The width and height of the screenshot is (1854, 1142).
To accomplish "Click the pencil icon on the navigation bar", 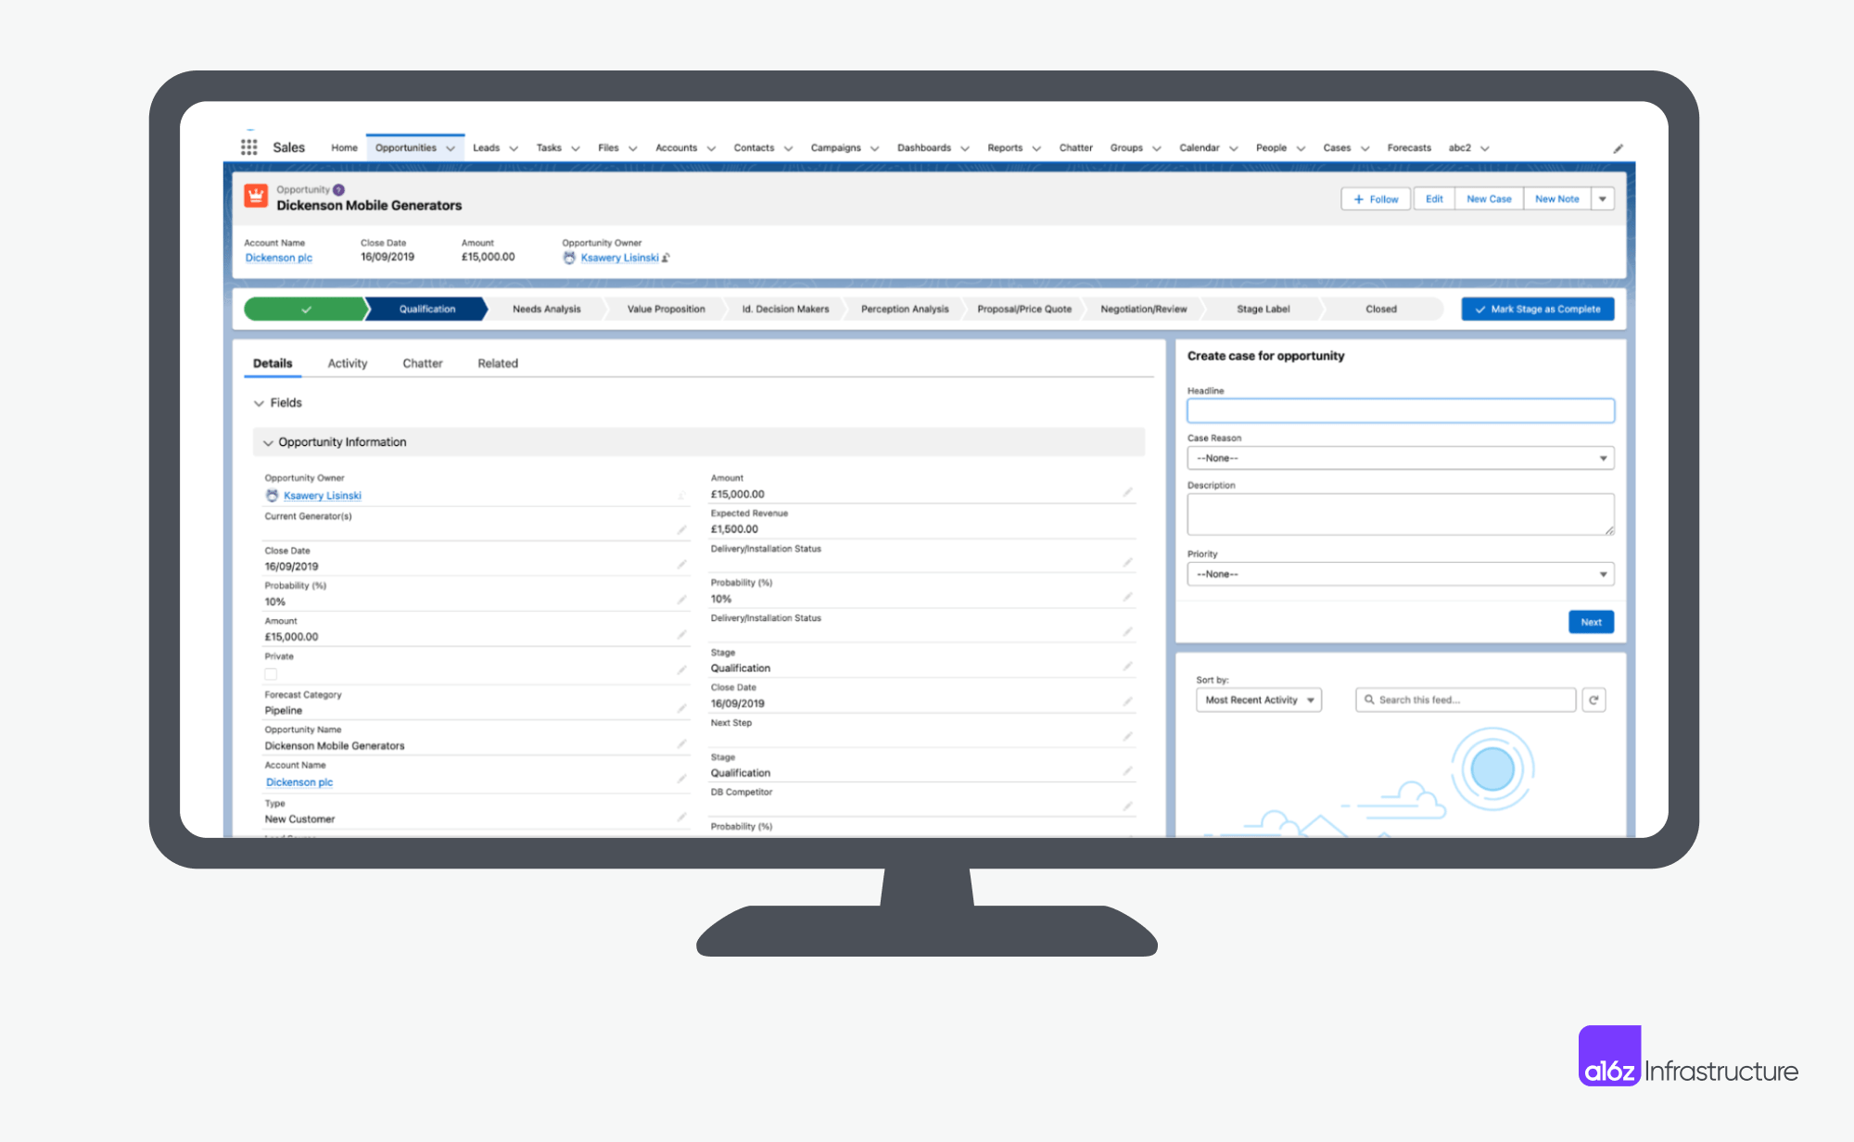I will [x=1618, y=148].
